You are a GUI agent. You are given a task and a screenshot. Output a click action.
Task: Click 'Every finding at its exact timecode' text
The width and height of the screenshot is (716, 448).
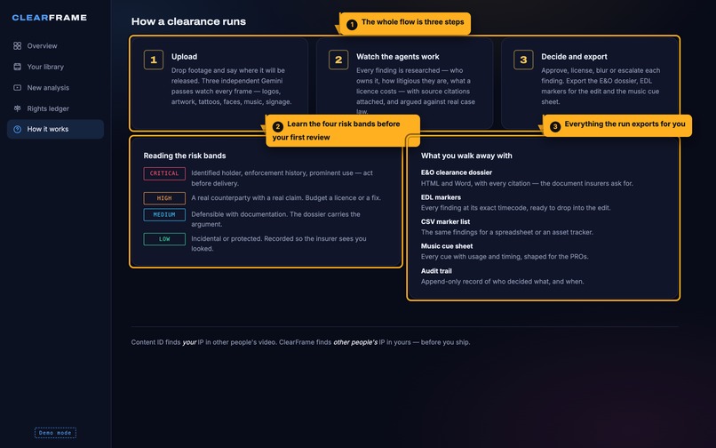[x=515, y=208]
